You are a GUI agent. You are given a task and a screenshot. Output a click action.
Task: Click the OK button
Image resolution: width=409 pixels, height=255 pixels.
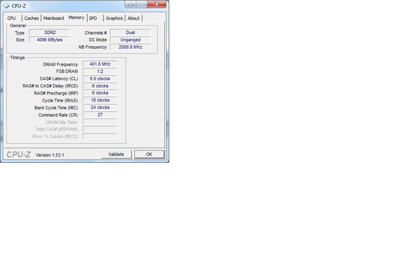(x=149, y=154)
